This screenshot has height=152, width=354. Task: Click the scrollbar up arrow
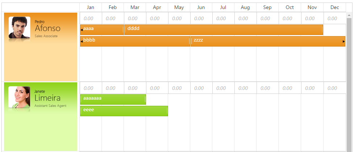coord(349,16)
